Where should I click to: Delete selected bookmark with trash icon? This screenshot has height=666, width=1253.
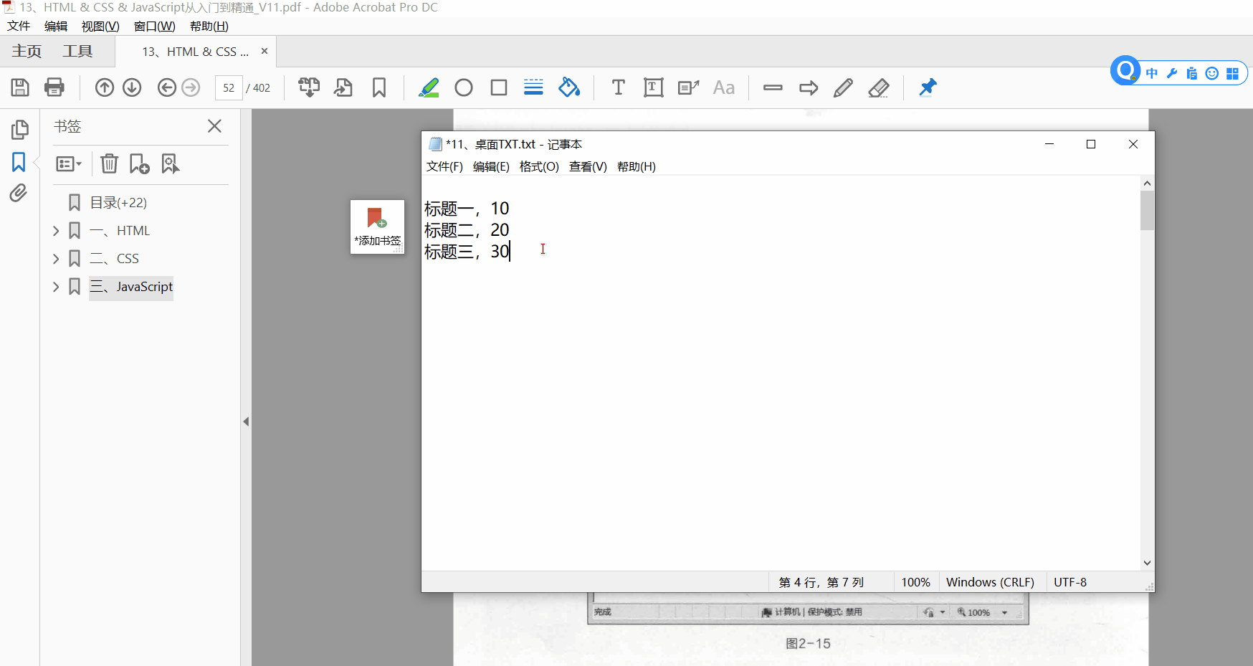coord(109,164)
